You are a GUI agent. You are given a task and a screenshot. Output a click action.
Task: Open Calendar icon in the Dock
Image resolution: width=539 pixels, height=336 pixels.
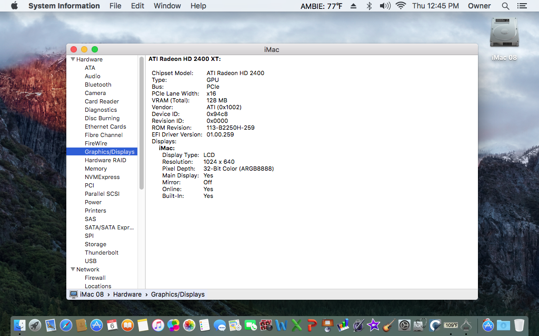112,325
